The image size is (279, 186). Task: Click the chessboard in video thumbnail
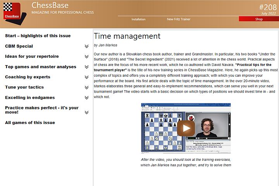coord(164,131)
